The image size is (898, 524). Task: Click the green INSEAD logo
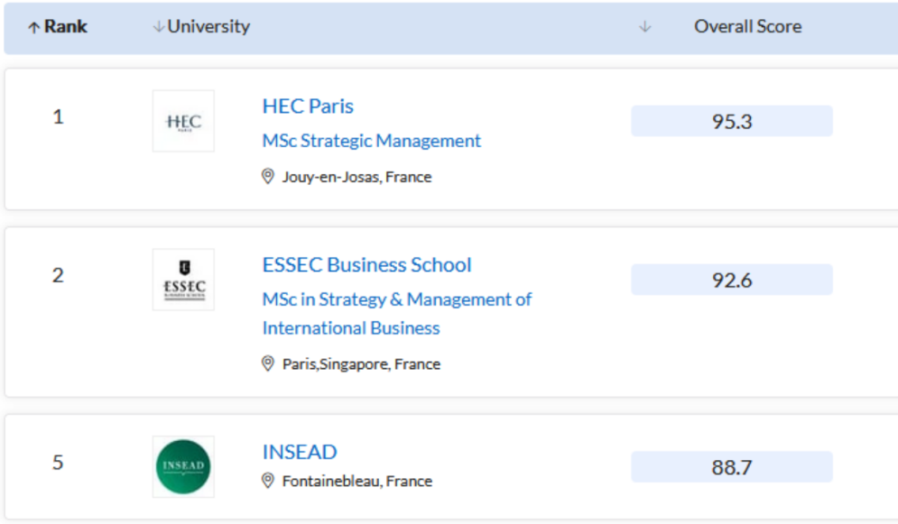(x=183, y=466)
